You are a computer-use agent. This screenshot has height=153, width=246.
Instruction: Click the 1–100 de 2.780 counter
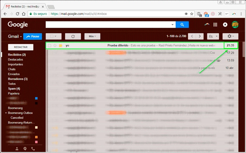click(176, 36)
